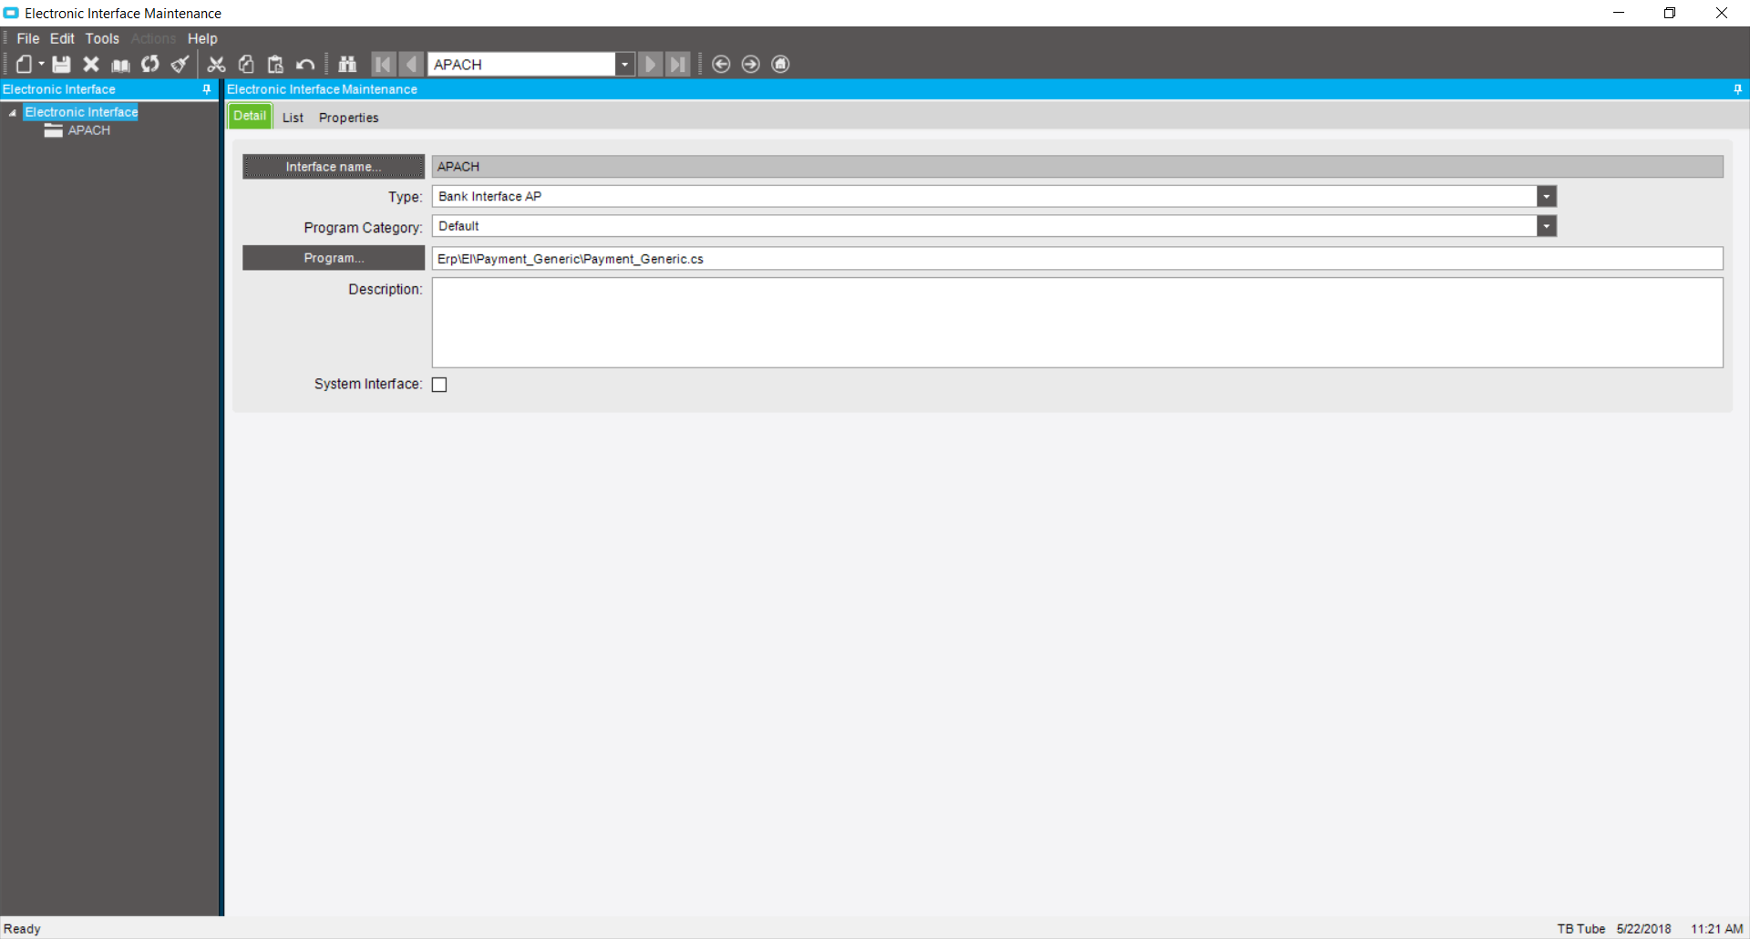Click the Back circular arrow icon
The height and width of the screenshot is (939, 1750).
click(x=721, y=64)
